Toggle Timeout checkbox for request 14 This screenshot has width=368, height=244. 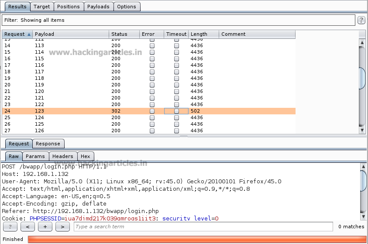[x=176, y=45]
